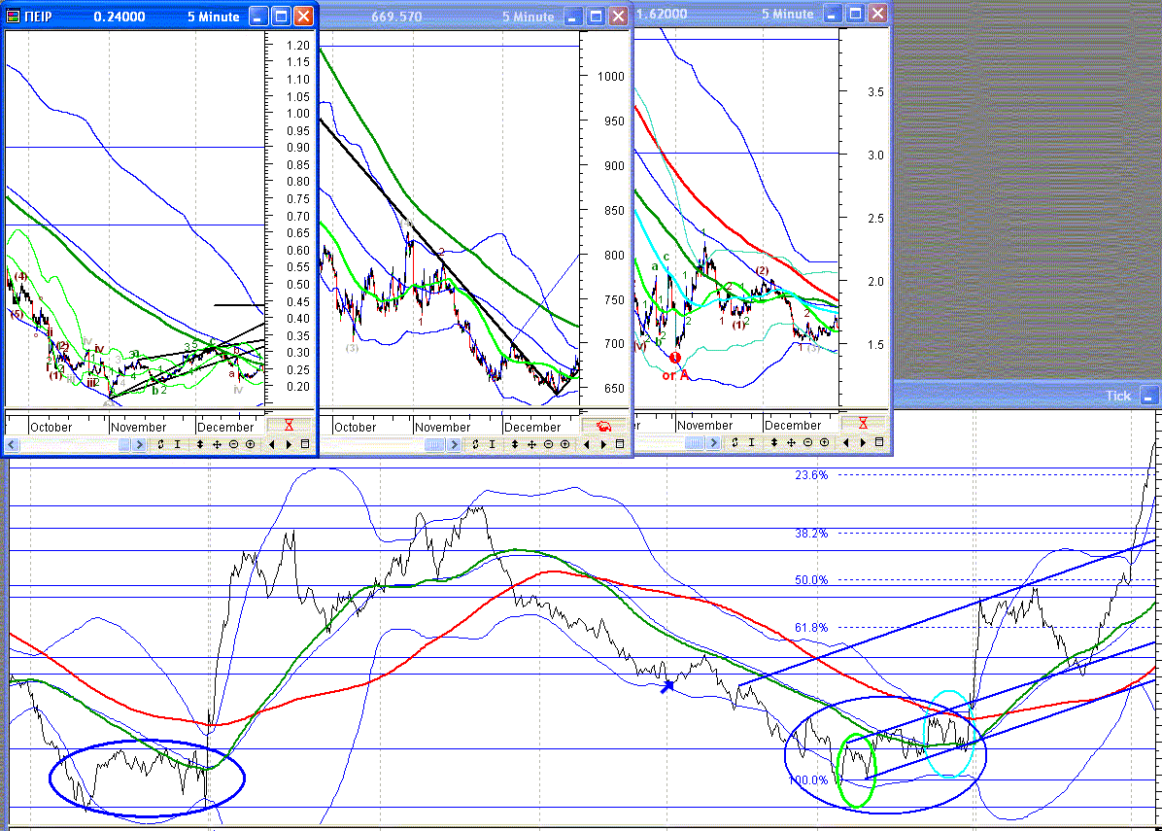Click the 23.6% Fibonacci level label

pyautogui.click(x=811, y=475)
